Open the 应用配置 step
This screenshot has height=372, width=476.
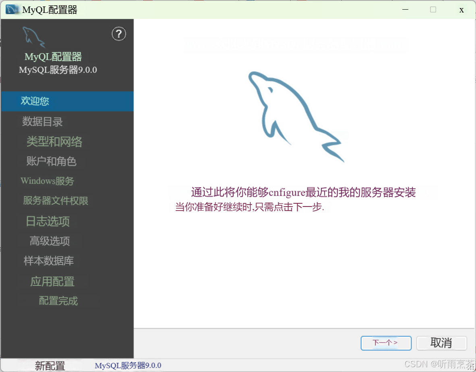(x=52, y=281)
